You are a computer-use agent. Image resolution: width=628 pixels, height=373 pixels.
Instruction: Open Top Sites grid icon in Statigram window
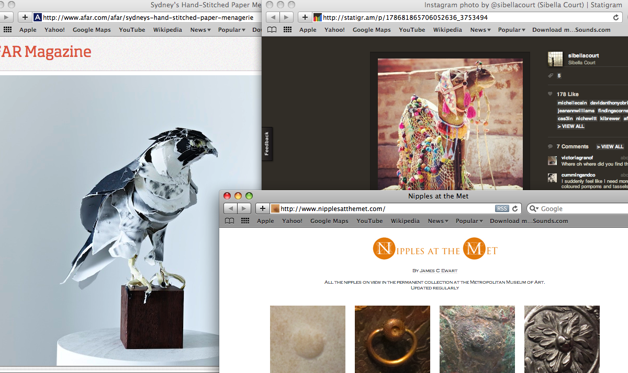pos(287,30)
